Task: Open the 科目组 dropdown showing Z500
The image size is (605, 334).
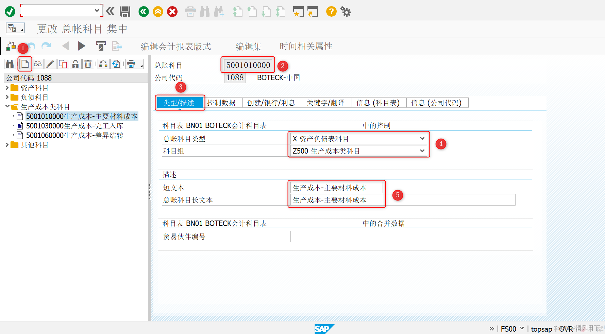Action: click(x=422, y=151)
